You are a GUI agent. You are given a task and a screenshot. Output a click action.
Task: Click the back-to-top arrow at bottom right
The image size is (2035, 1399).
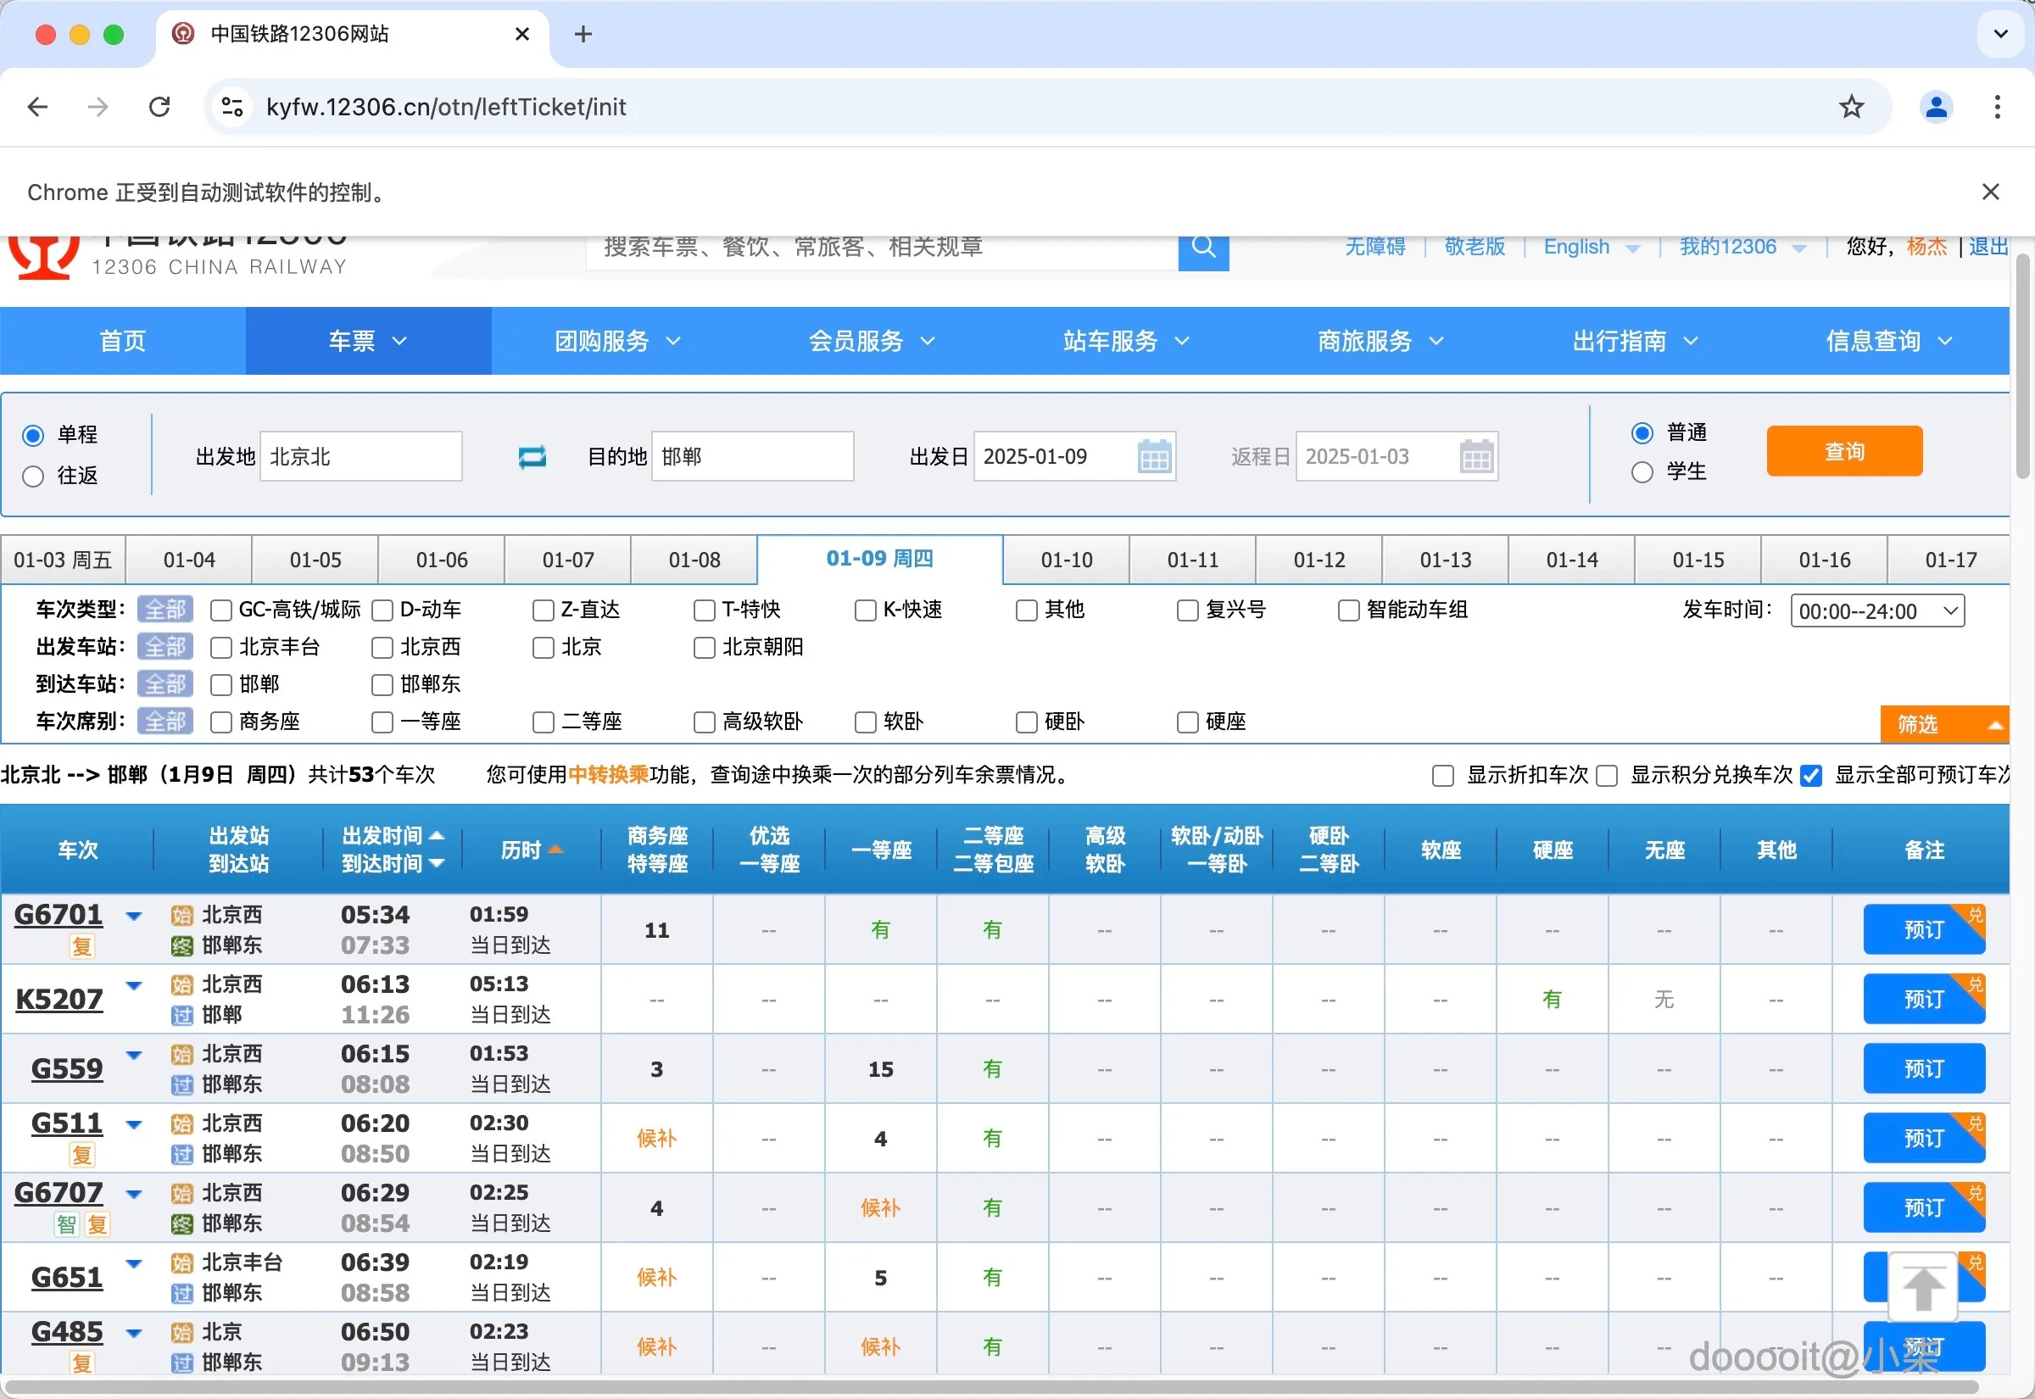point(1925,1285)
